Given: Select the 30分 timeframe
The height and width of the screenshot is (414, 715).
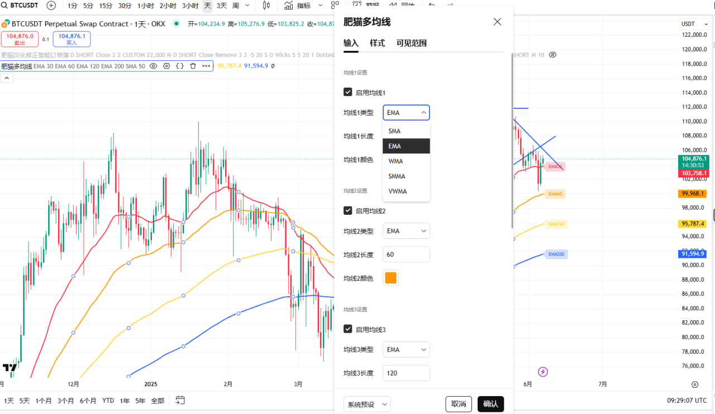Looking at the screenshot, I should 125,6.
